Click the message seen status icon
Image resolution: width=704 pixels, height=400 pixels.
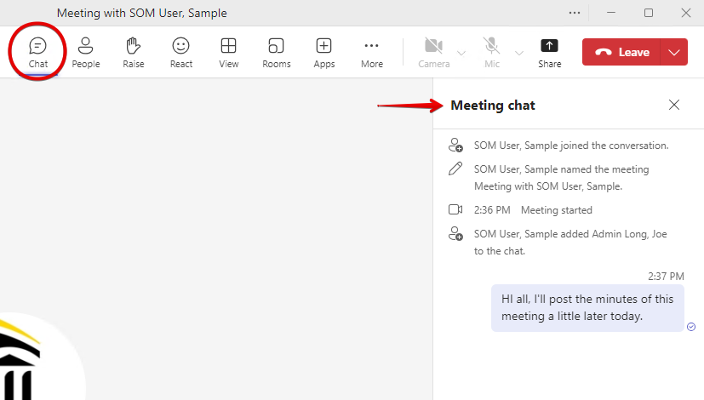pyautogui.click(x=691, y=327)
